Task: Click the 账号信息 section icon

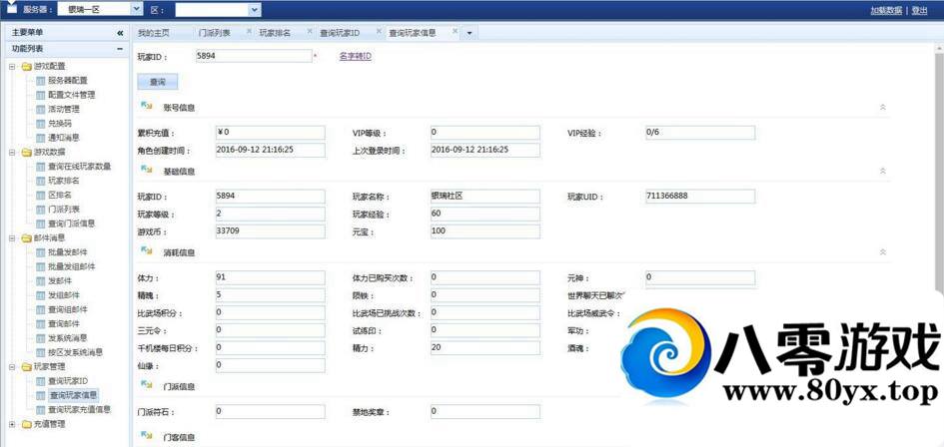Action: 146,106
